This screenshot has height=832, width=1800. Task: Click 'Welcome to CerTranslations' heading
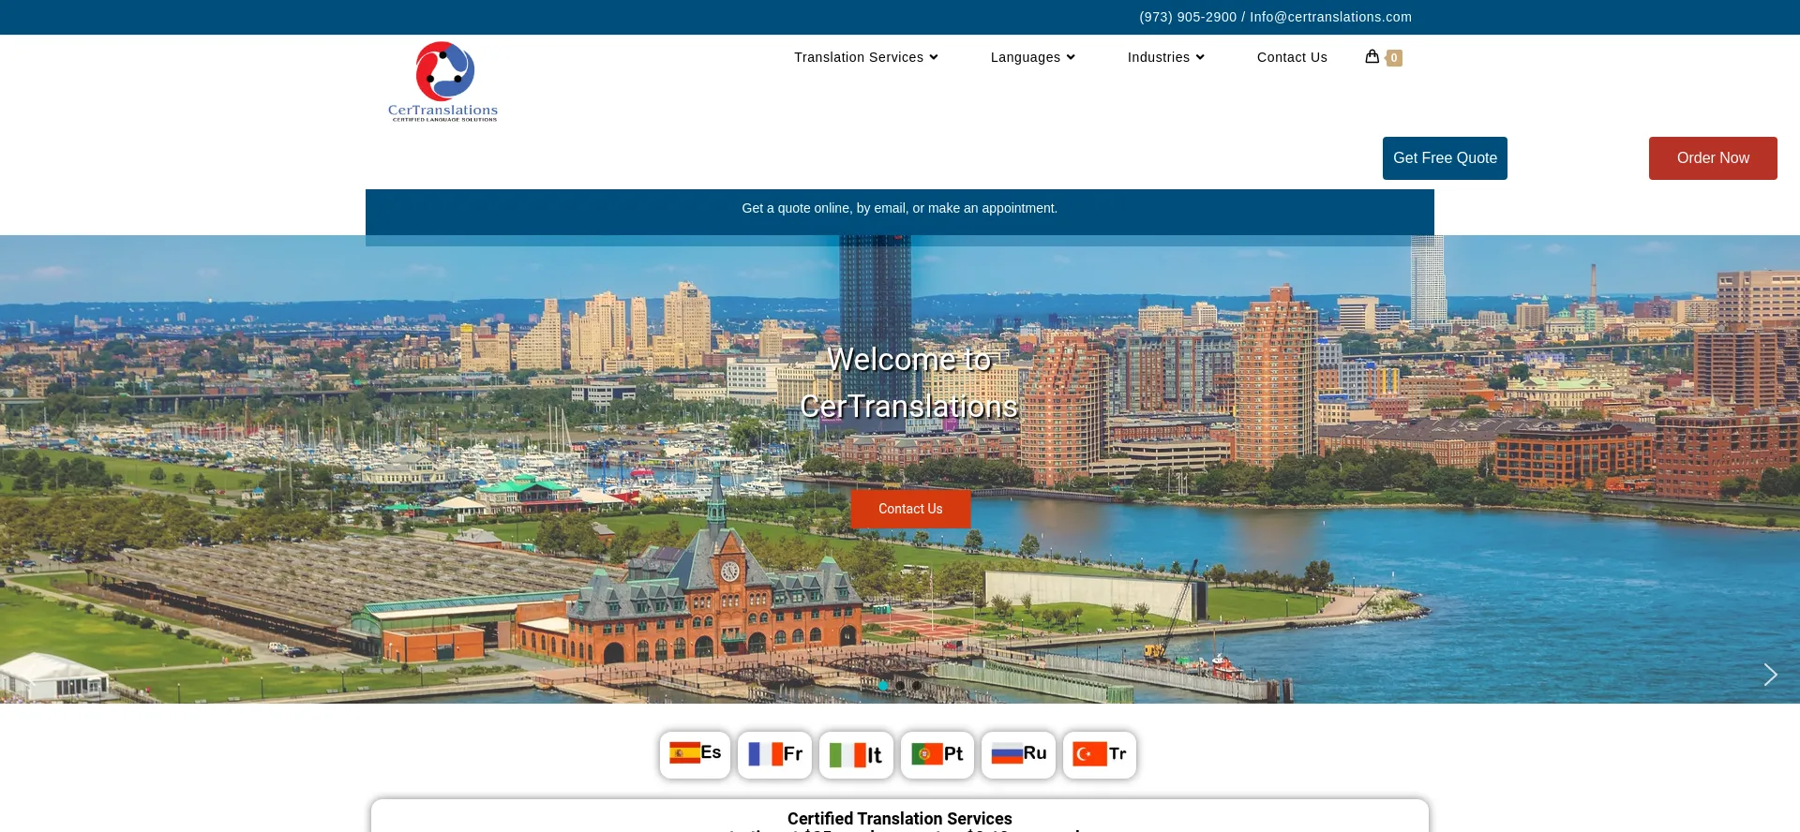tap(908, 382)
